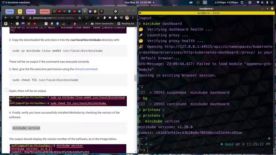
Task: Click the network speed 315bps indicator
Action: point(226,3)
